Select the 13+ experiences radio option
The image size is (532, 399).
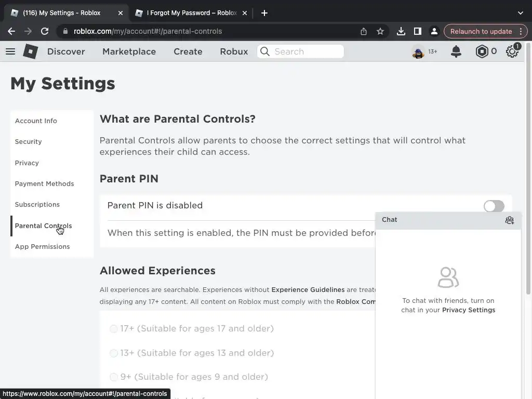114,353
